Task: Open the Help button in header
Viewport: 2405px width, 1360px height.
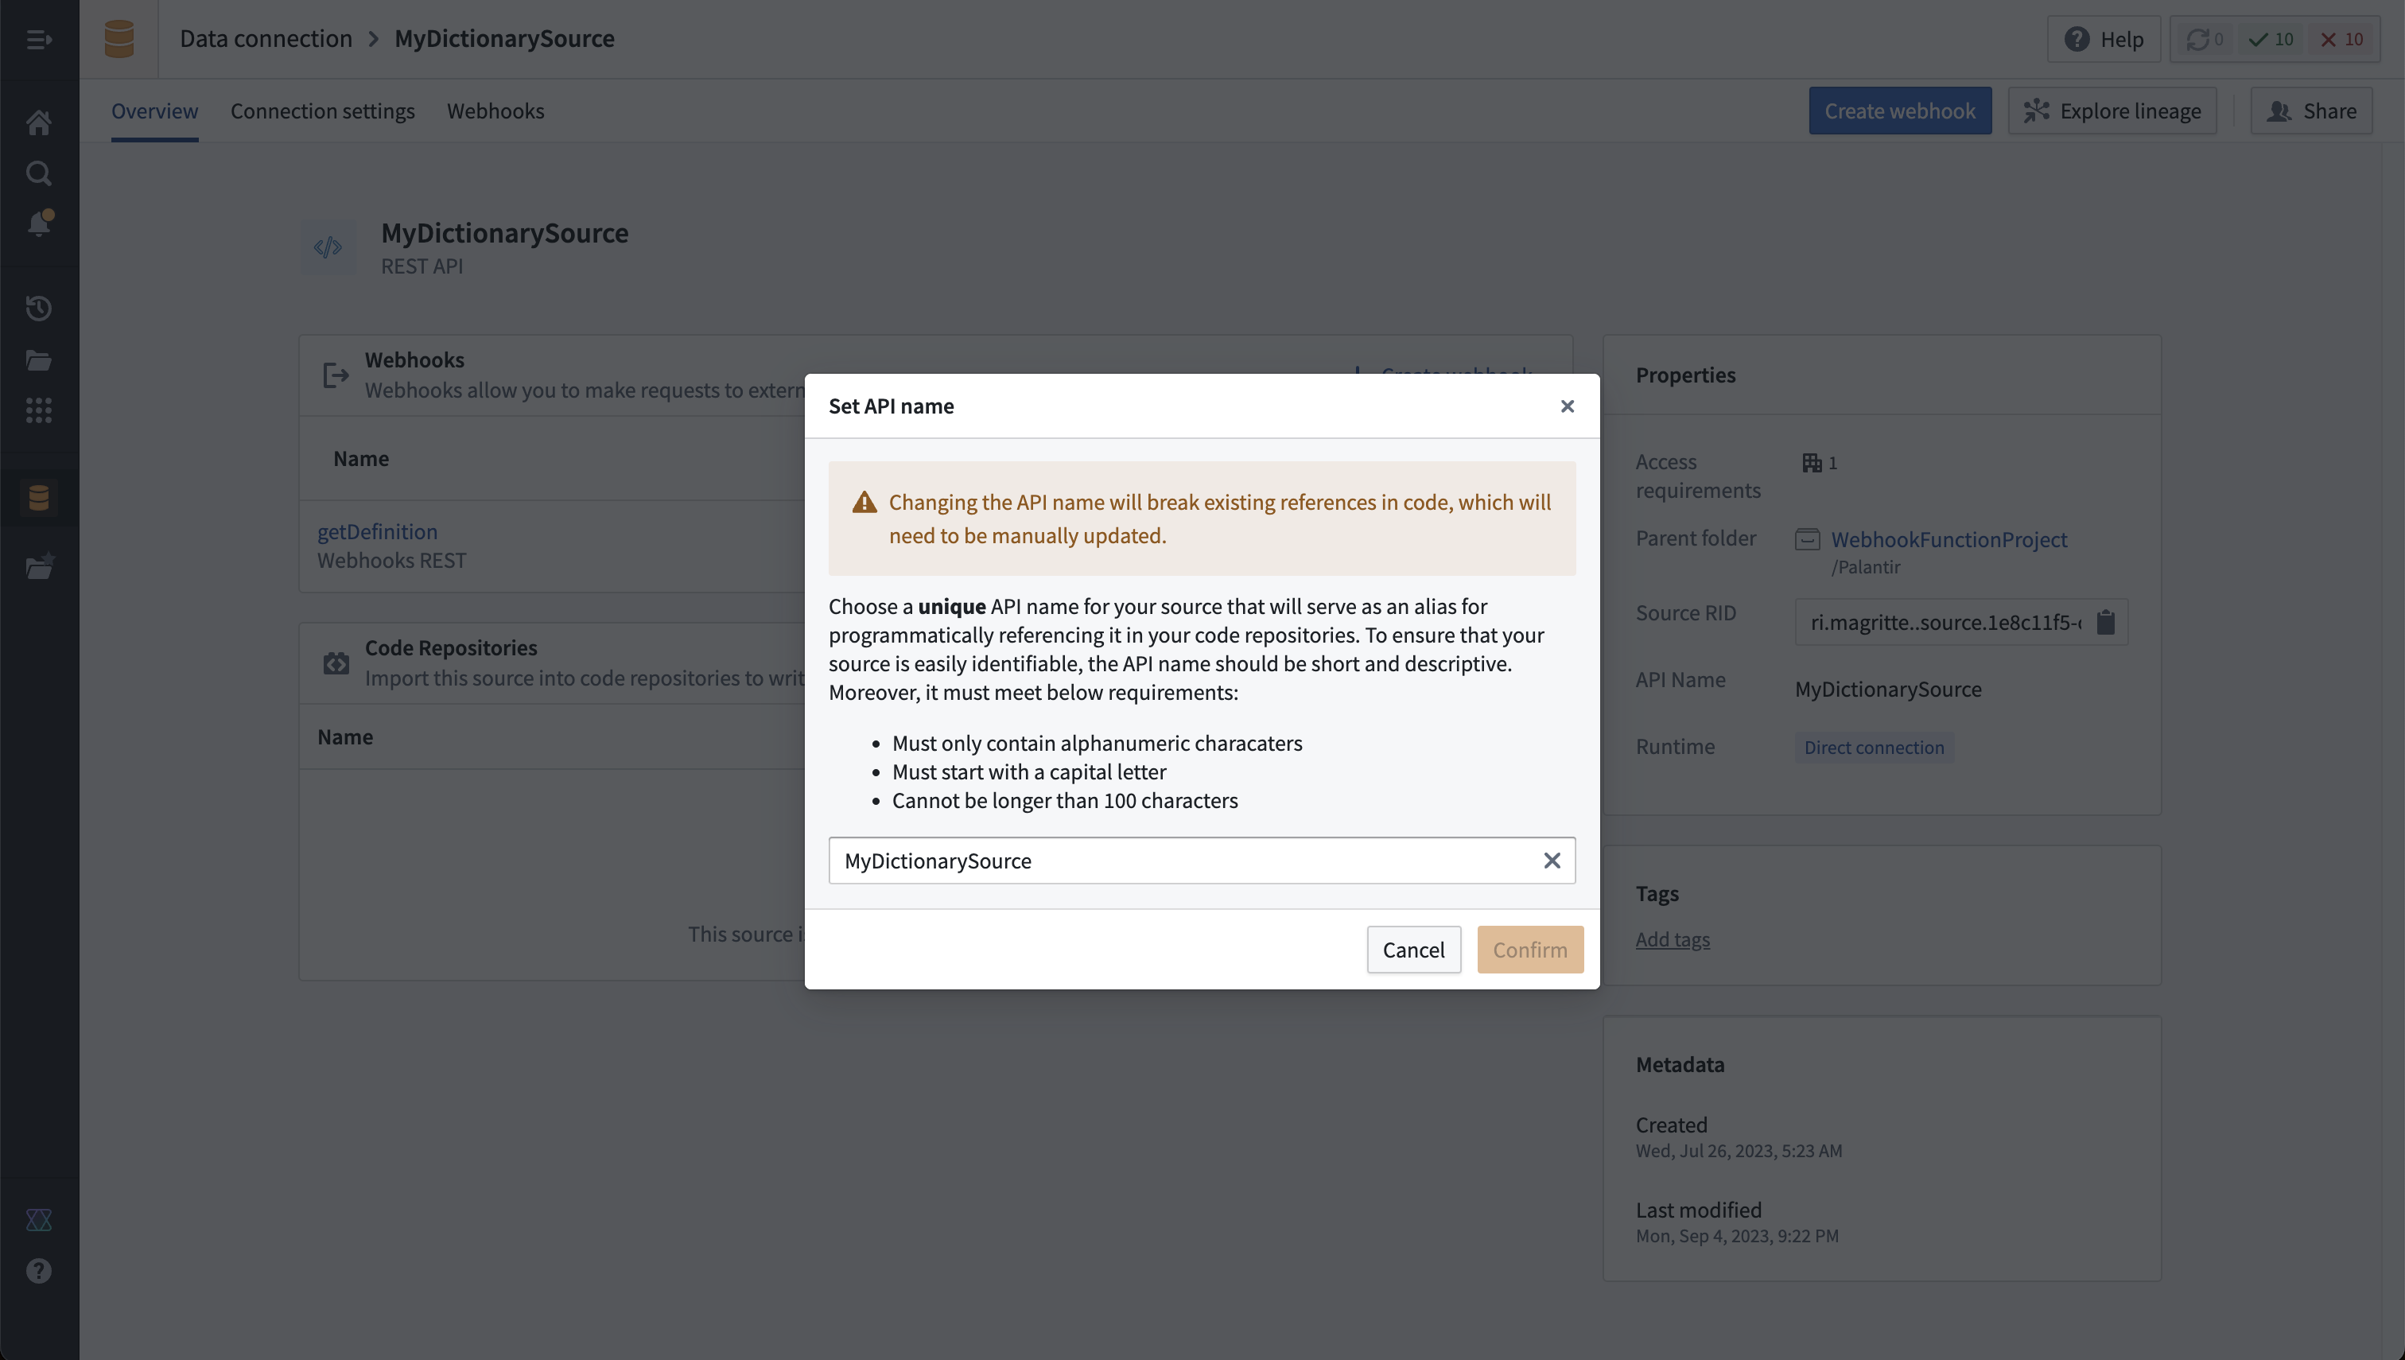Action: (2104, 39)
